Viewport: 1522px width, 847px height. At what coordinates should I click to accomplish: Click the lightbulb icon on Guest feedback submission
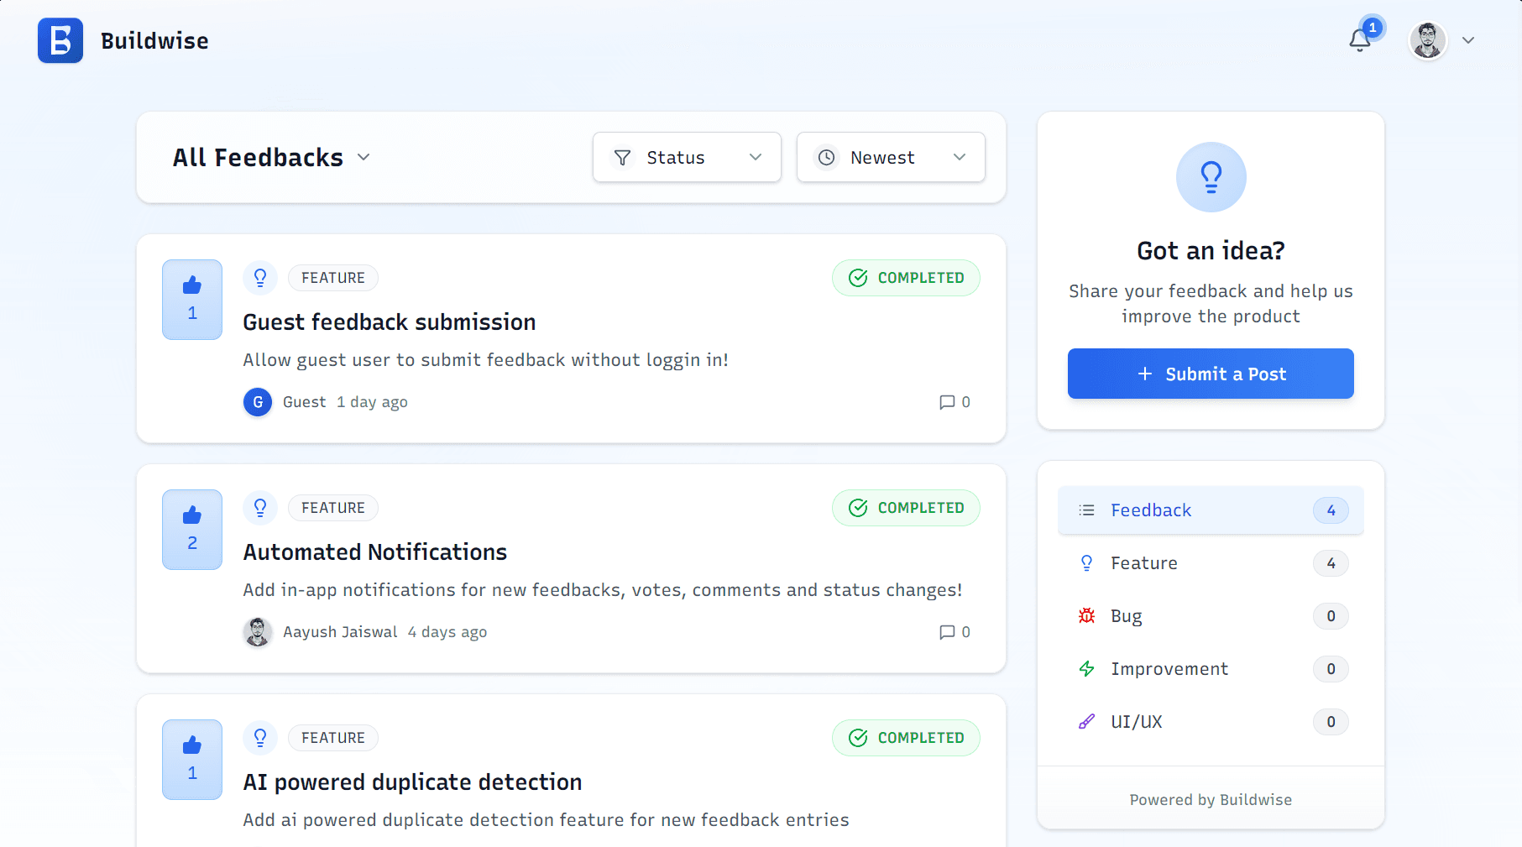click(260, 277)
